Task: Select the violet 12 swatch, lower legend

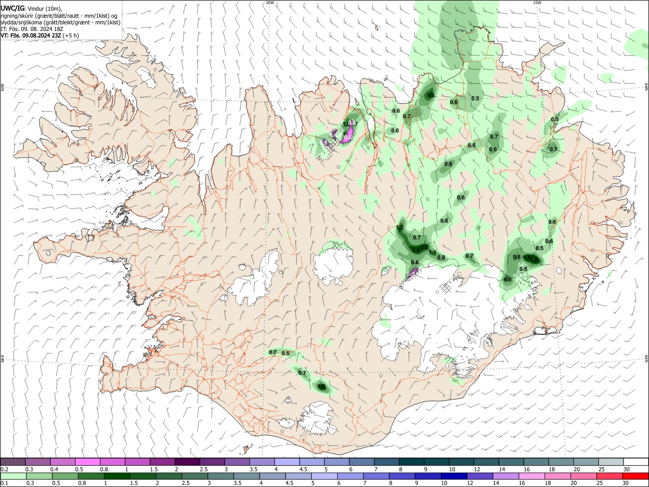Action: (480, 476)
